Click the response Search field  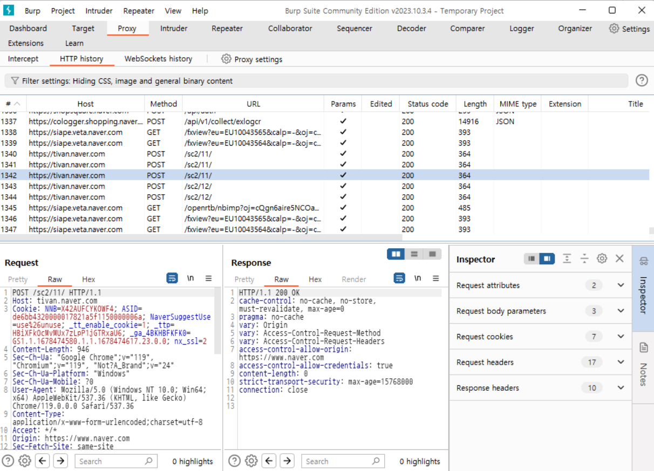(x=343, y=461)
